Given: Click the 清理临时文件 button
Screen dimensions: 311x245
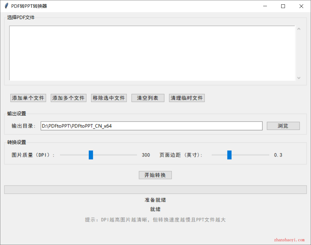Looking at the screenshot, I should [x=187, y=98].
